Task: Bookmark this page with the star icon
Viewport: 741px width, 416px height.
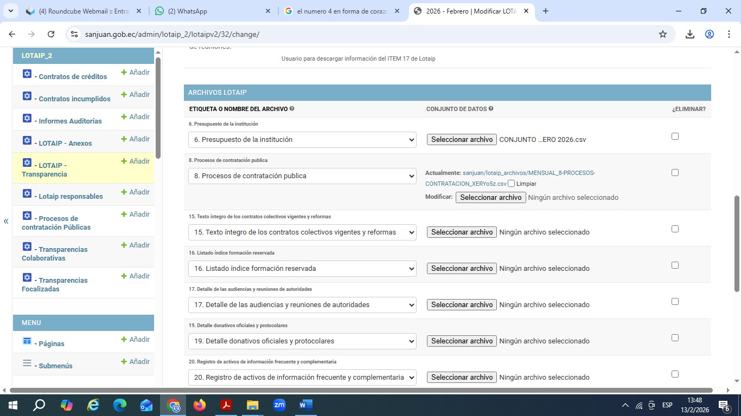Action: pos(662,34)
